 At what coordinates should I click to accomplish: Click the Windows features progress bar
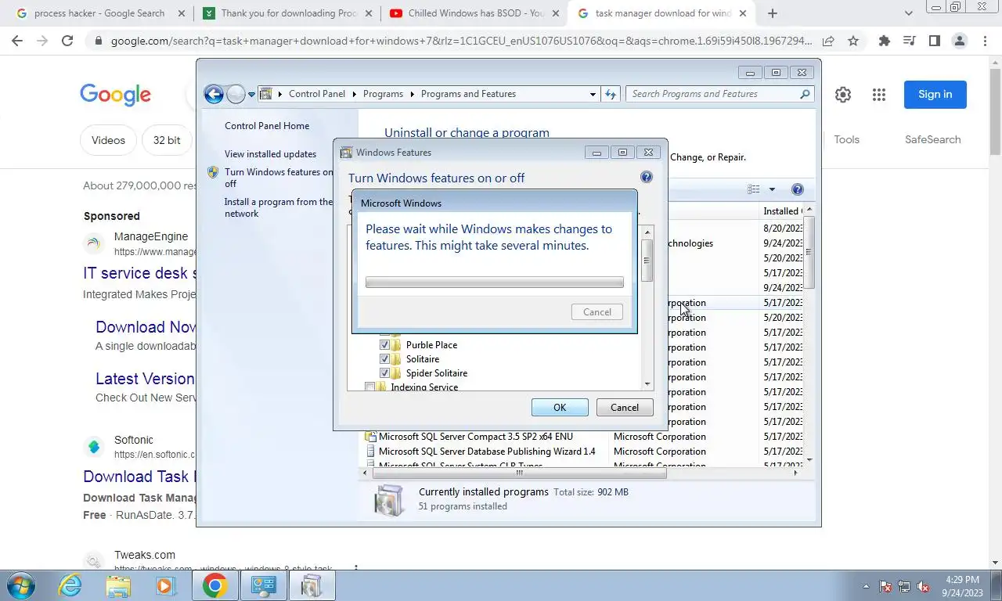(x=495, y=283)
